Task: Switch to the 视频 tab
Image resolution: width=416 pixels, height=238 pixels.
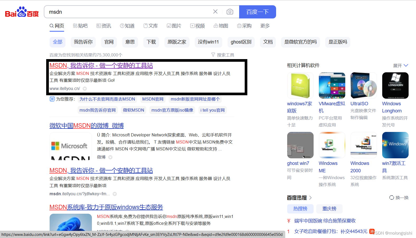Action: pos(197,26)
